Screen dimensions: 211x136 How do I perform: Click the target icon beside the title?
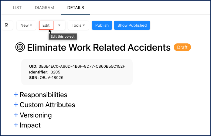(20, 47)
